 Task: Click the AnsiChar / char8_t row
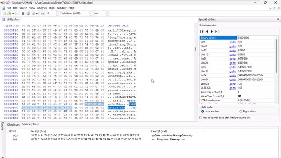click(x=237, y=92)
